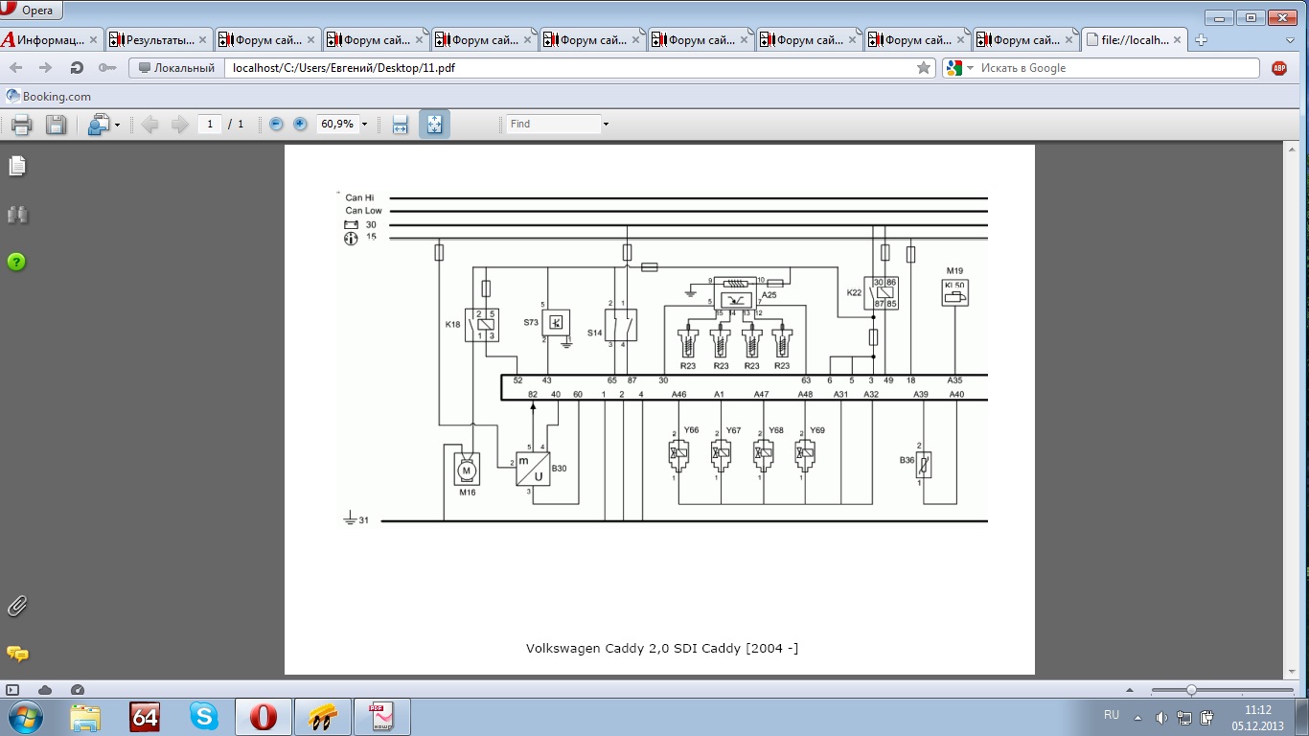1309x736 pixels.
Task: Reload the current page
Action: (77, 68)
